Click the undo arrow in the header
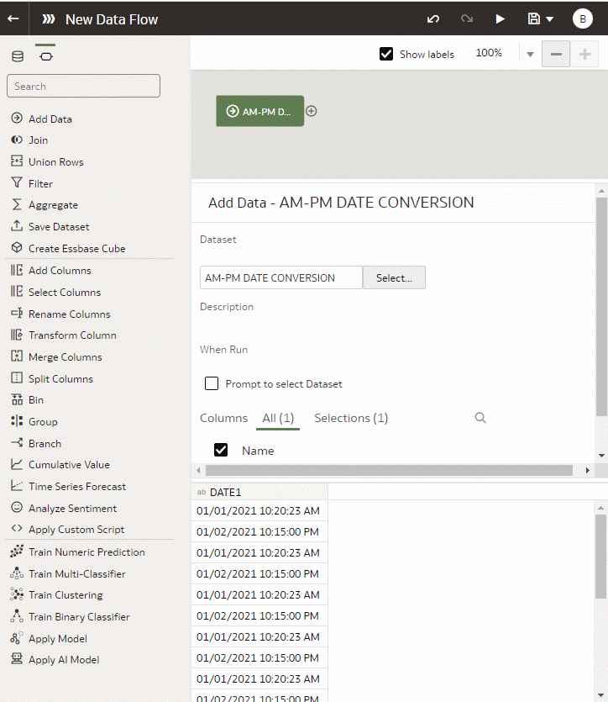Screen dimensions: 608x702 pos(433,18)
